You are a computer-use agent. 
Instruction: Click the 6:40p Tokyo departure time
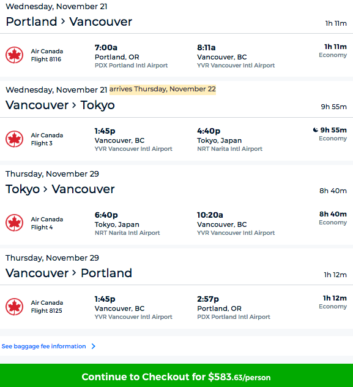[x=106, y=215]
